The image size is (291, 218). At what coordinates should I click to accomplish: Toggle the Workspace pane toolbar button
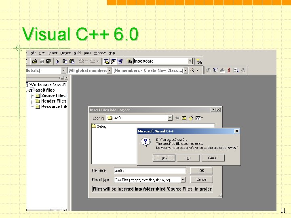(x=106, y=61)
